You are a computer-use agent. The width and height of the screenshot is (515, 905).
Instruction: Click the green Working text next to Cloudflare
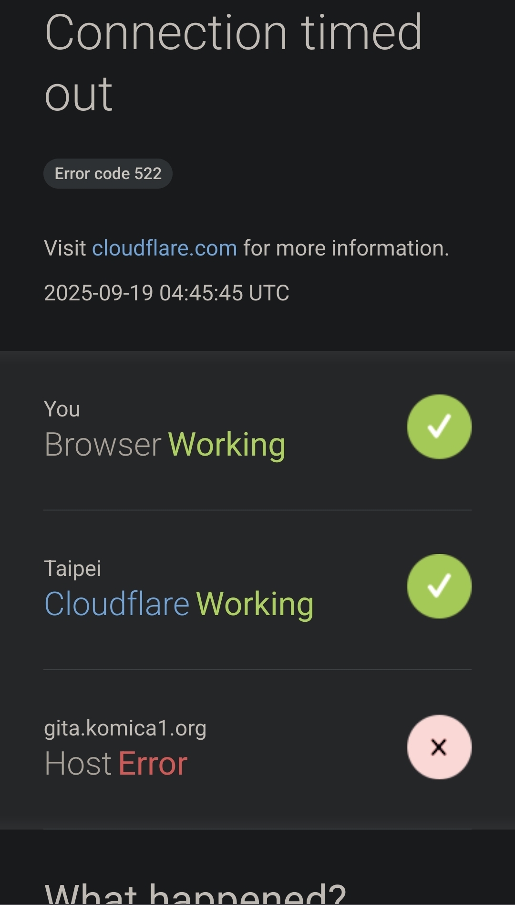pyautogui.click(x=255, y=604)
